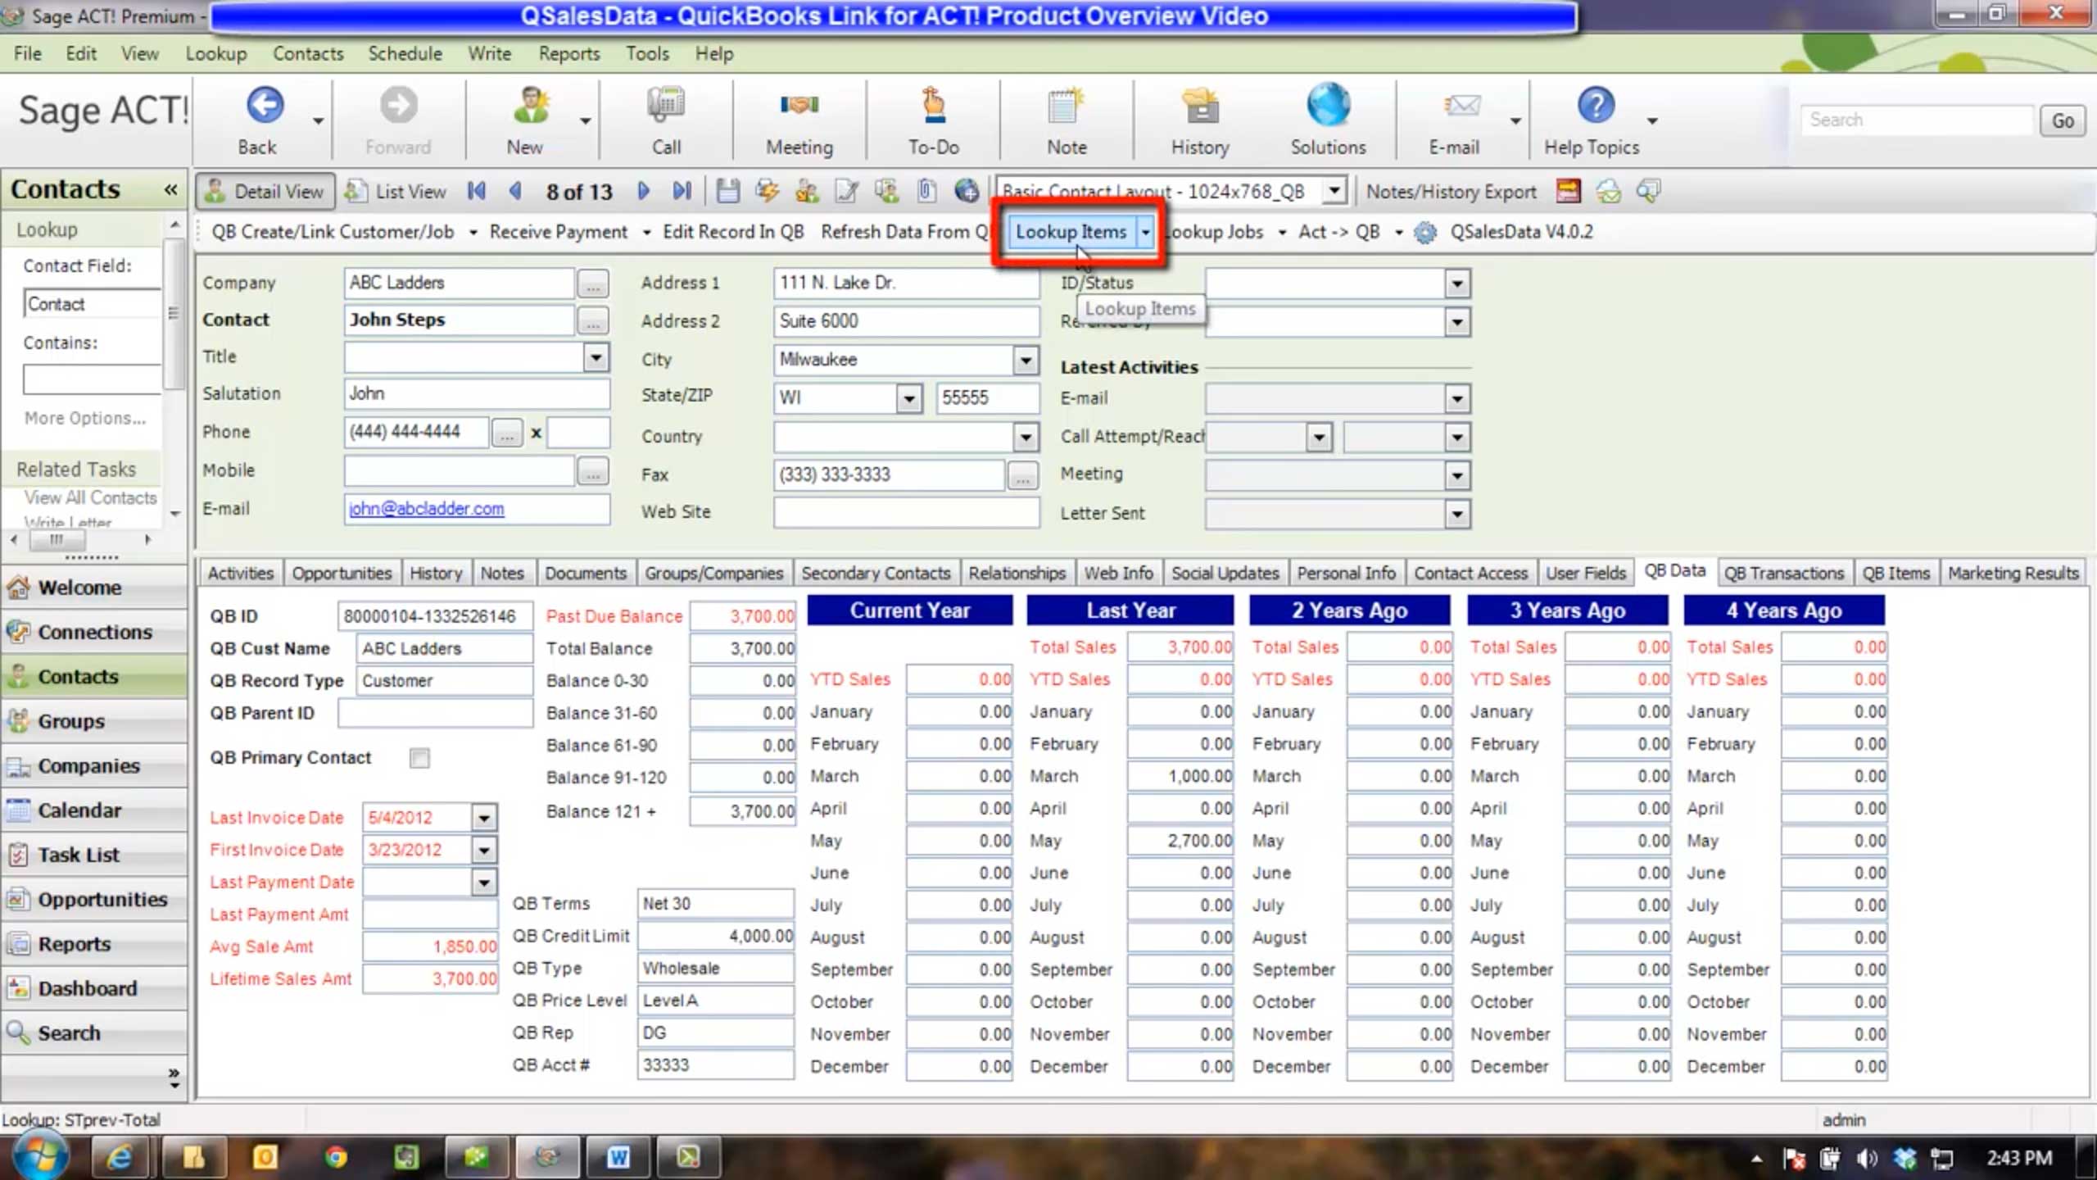The image size is (2097, 1180).
Task: Open Groups in navigation sidebar
Action: [x=94, y=721]
